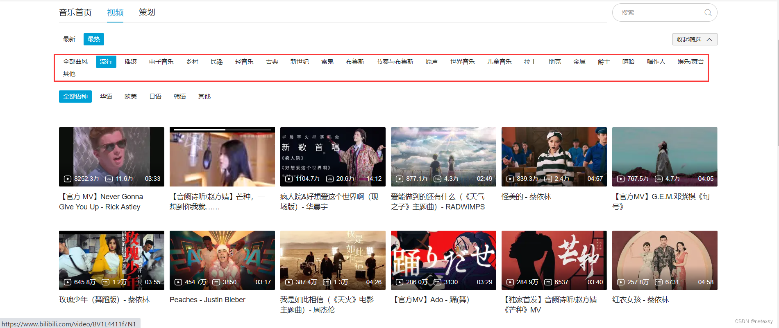Open Peaches - Justin Bieber title link
The image size is (779, 328).
coord(207,300)
